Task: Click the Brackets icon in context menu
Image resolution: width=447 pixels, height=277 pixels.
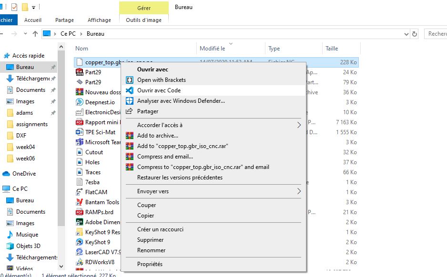Action: [x=129, y=80]
